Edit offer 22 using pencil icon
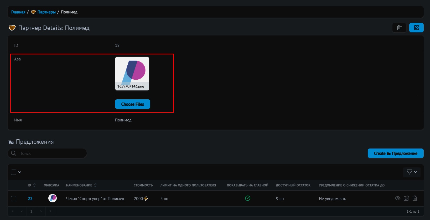This screenshot has height=220, width=430. click(406, 198)
